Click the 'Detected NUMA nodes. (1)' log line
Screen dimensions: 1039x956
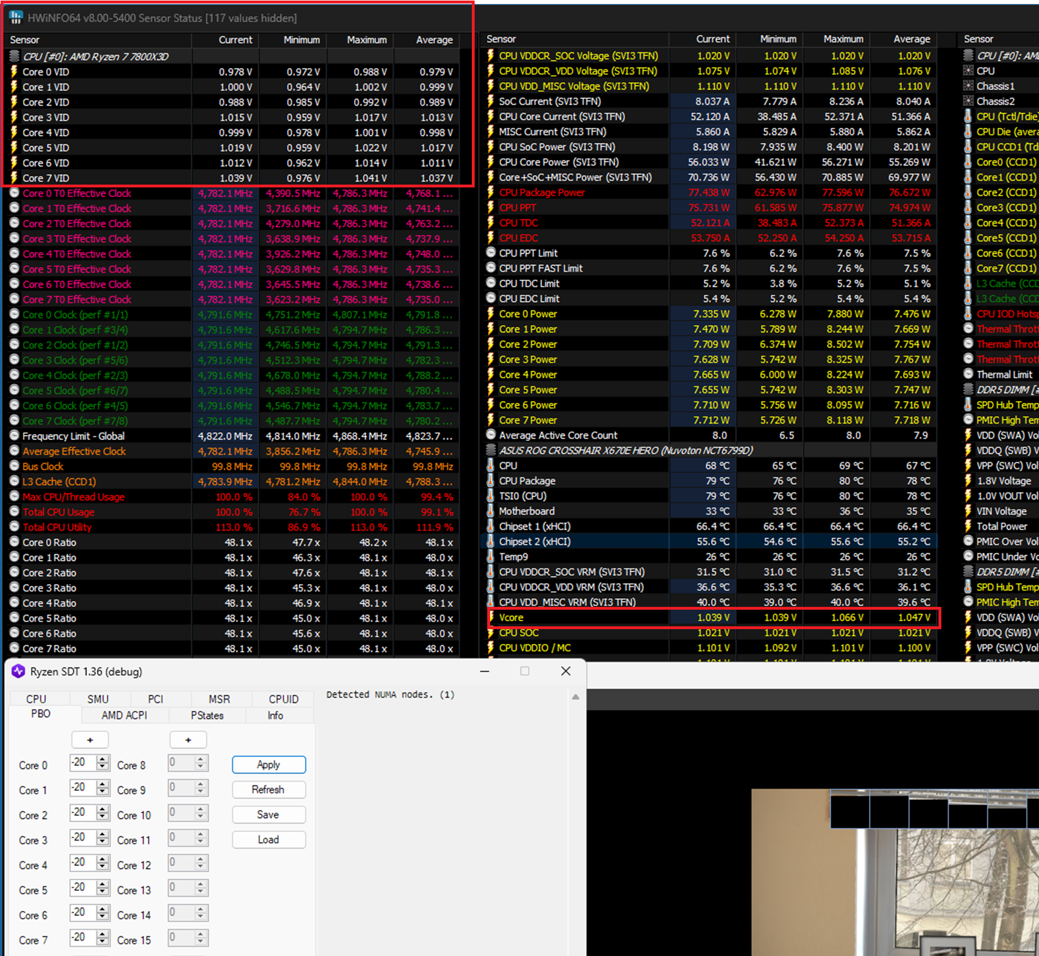(390, 694)
